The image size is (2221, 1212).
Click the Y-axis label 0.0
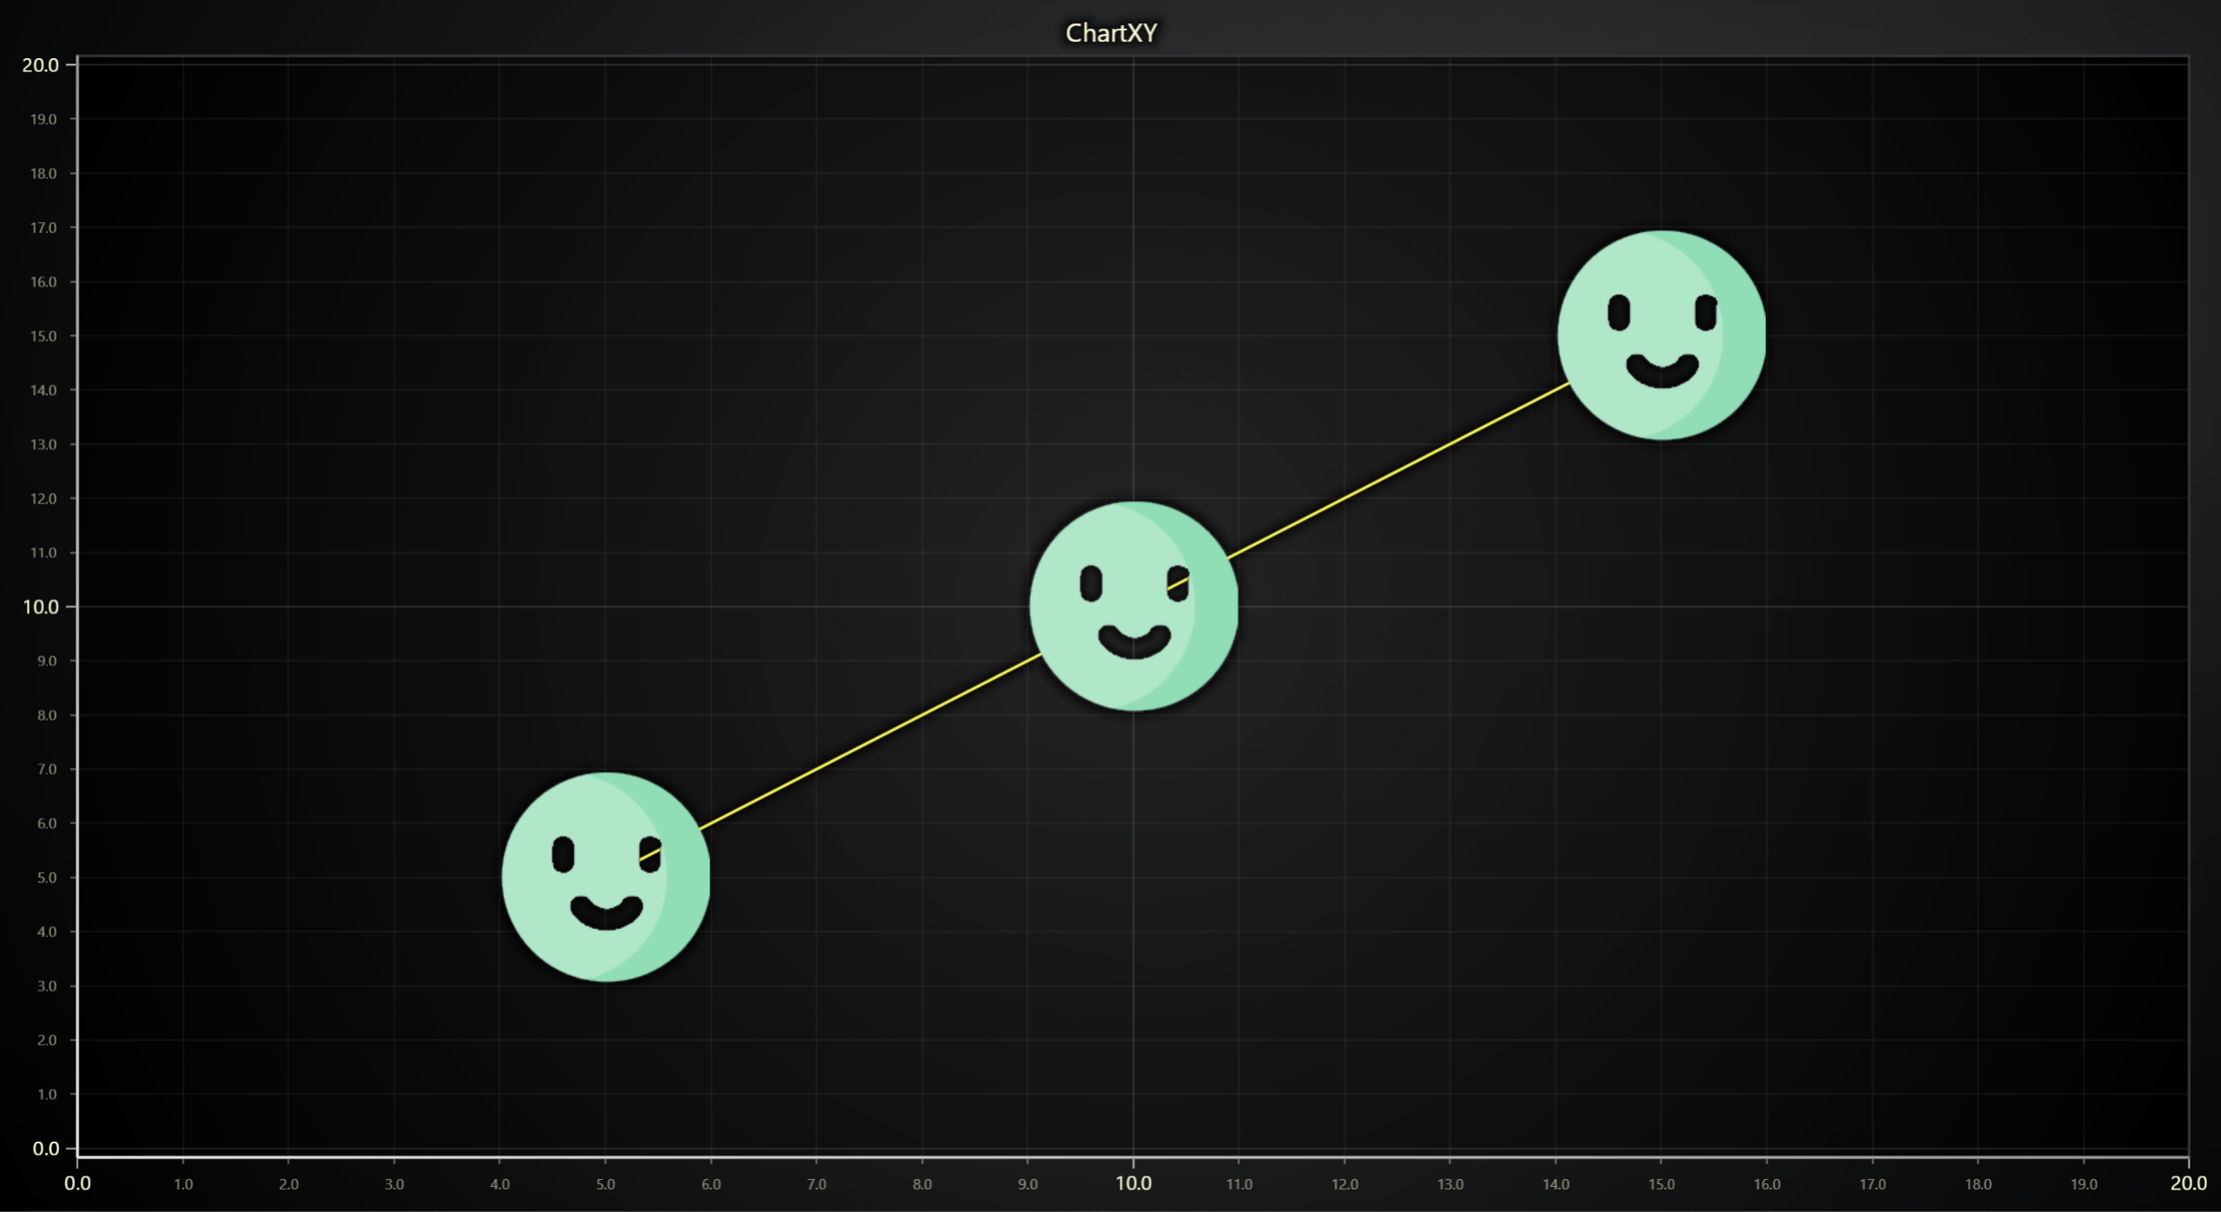tap(46, 1149)
